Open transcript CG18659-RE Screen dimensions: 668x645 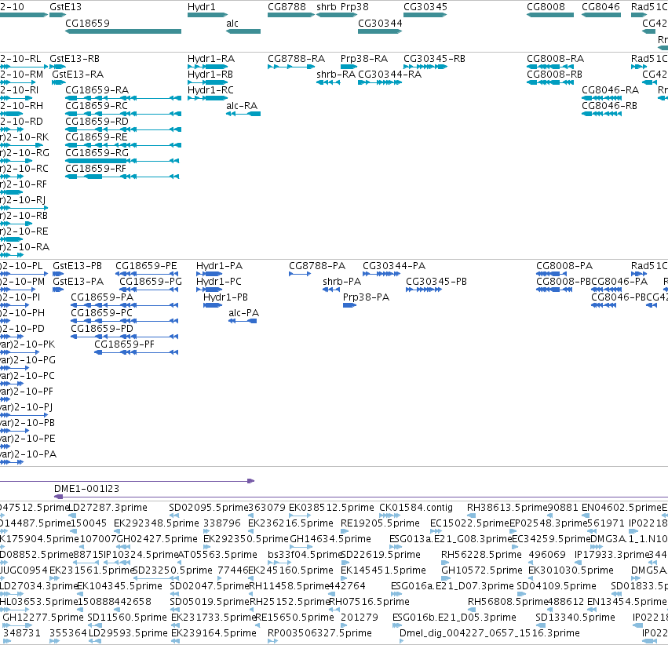tap(123, 145)
